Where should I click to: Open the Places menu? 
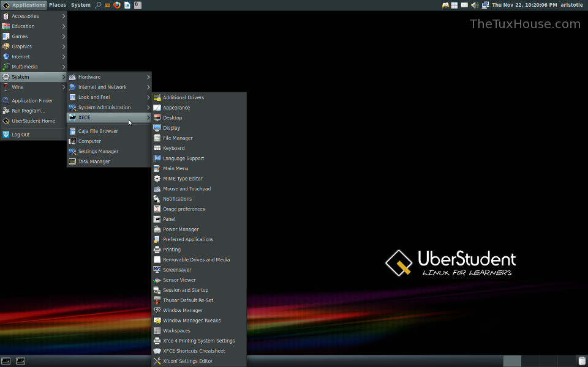coord(58,5)
